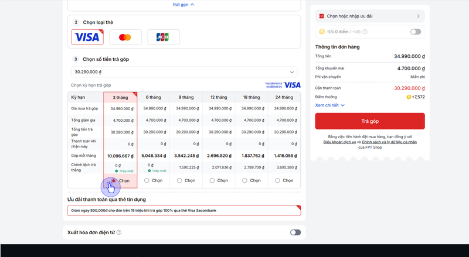This screenshot has height=257, width=469.
Task: Click the difference value 3.695.380 đ
Action: (287, 167)
